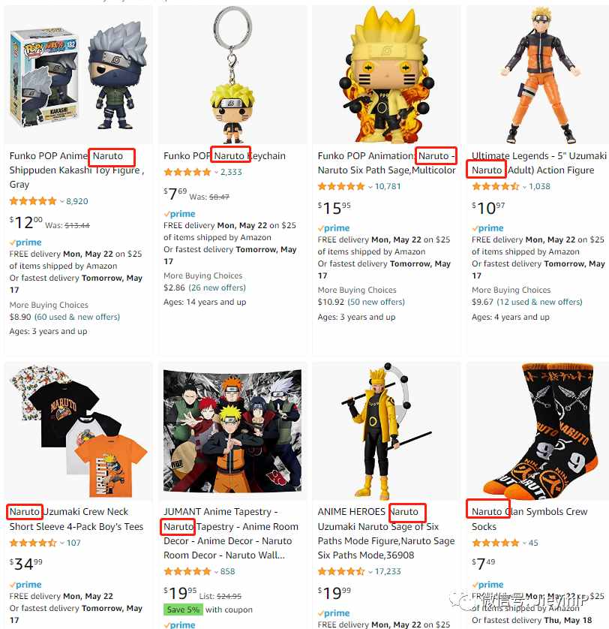Open the 50 new offers link
The width and height of the screenshot is (609, 629).
pyautogui.click(x=376, y=302)
